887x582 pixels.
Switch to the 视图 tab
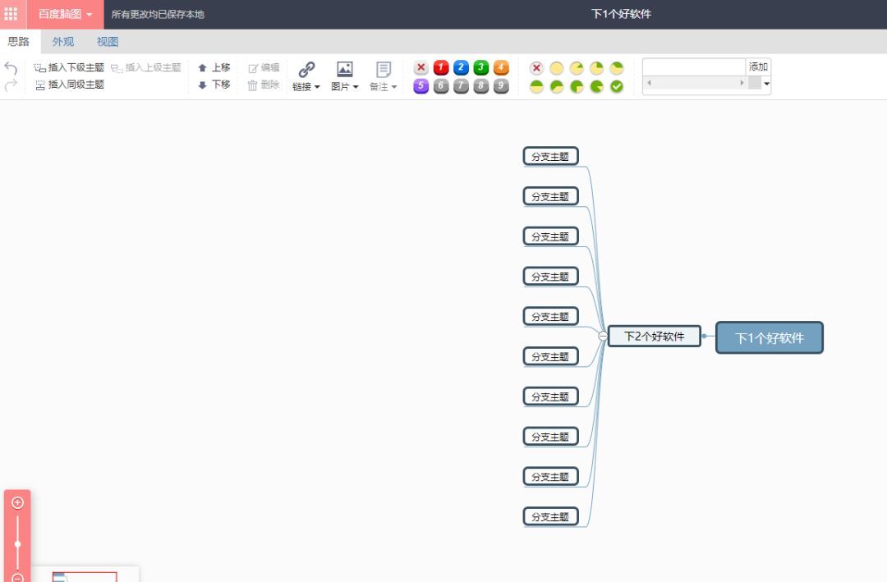pyautogui.click(x=108, y=42)
